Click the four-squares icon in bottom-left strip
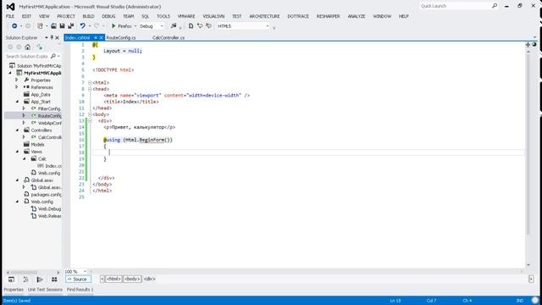 coord(54,279)
